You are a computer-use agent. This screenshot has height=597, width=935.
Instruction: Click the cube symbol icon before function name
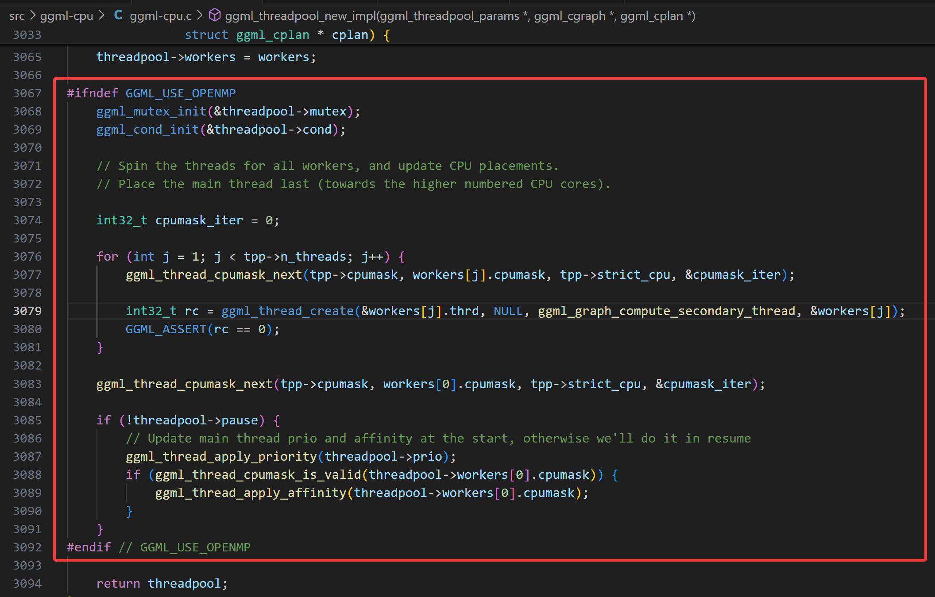tap(215, 15)
